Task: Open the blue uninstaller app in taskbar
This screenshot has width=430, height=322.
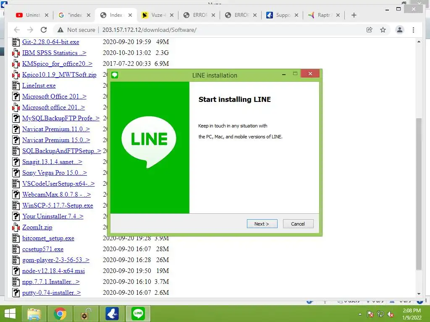Action: tap(112, 314)
